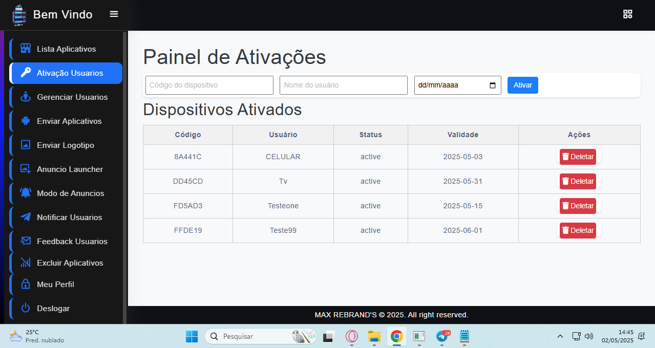655x348 pixels.
Task: Click the paper plane icon for Notificar Usuarios
Action: pos(26,217)
